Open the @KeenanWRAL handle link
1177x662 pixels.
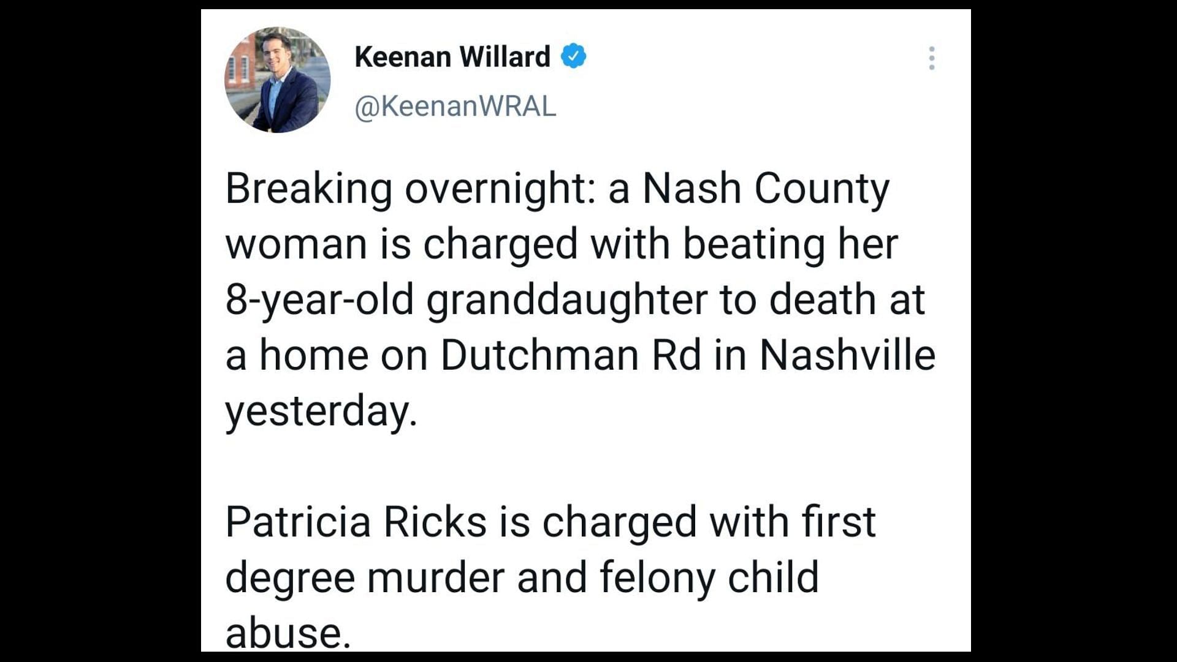click(455, 107)
